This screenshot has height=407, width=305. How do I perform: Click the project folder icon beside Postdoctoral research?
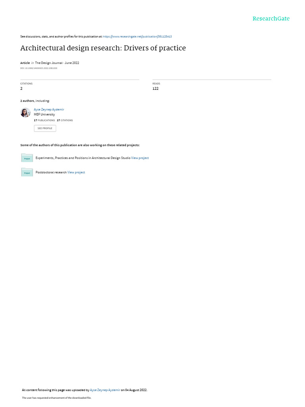coord(27,172)
